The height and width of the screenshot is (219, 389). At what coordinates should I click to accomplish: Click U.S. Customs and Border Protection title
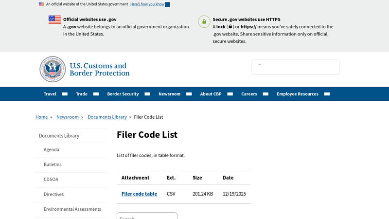point(100,69)
